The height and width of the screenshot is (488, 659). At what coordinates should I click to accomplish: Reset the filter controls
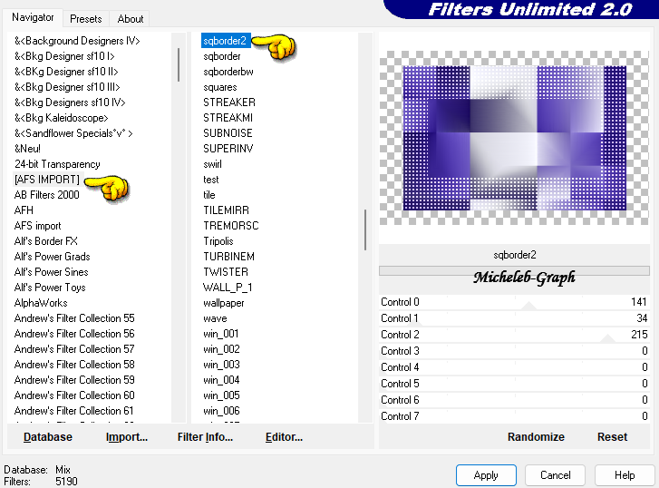[x=612, y=437]
